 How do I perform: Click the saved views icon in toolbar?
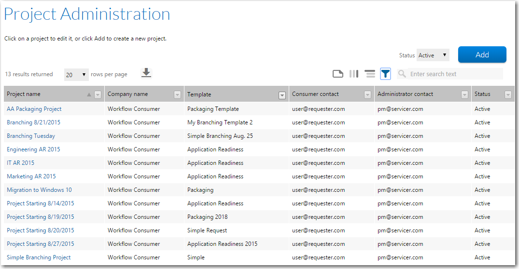(x=337, y=74)
